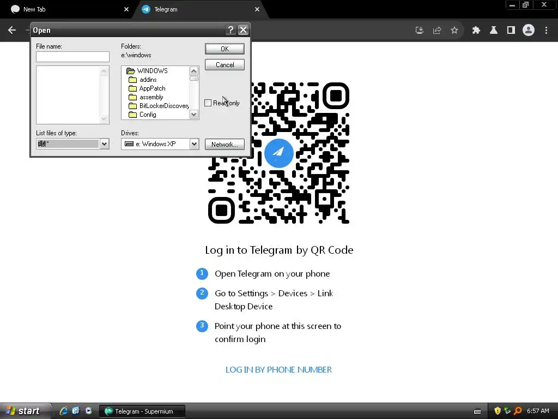Open the Extensions puzzle icon
This screenshot has width=558, height=419.
476,31
